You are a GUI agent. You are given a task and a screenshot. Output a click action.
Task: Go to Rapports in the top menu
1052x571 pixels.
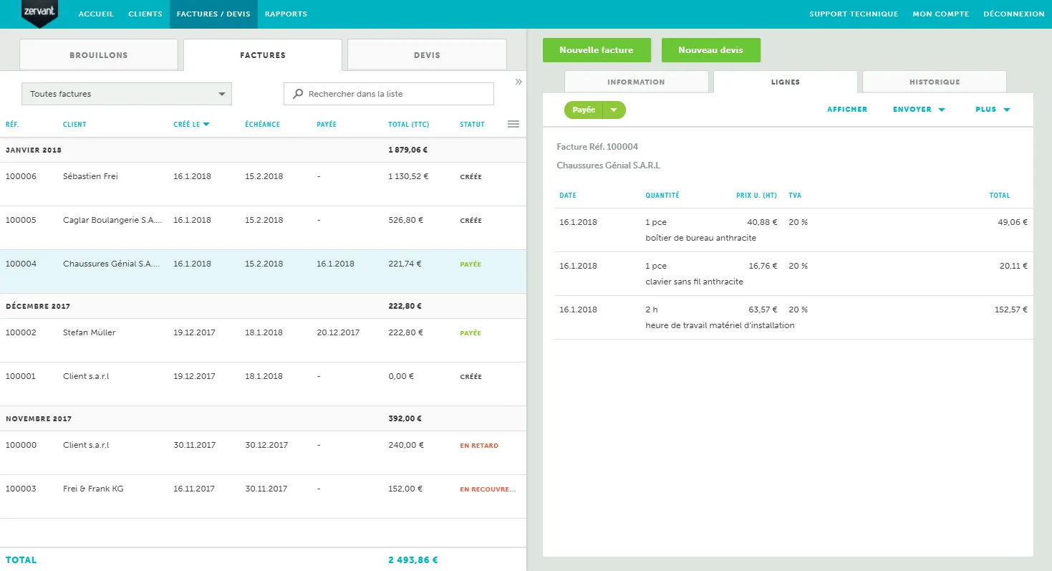point(286,14)
